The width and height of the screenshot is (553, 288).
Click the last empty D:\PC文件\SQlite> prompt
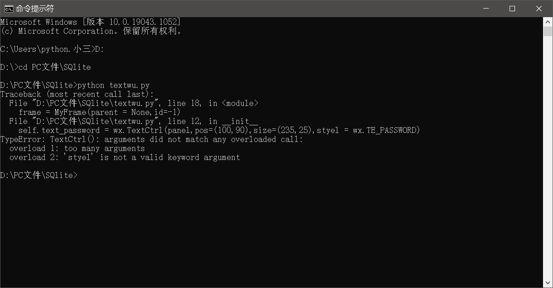(x=39, y=175)
